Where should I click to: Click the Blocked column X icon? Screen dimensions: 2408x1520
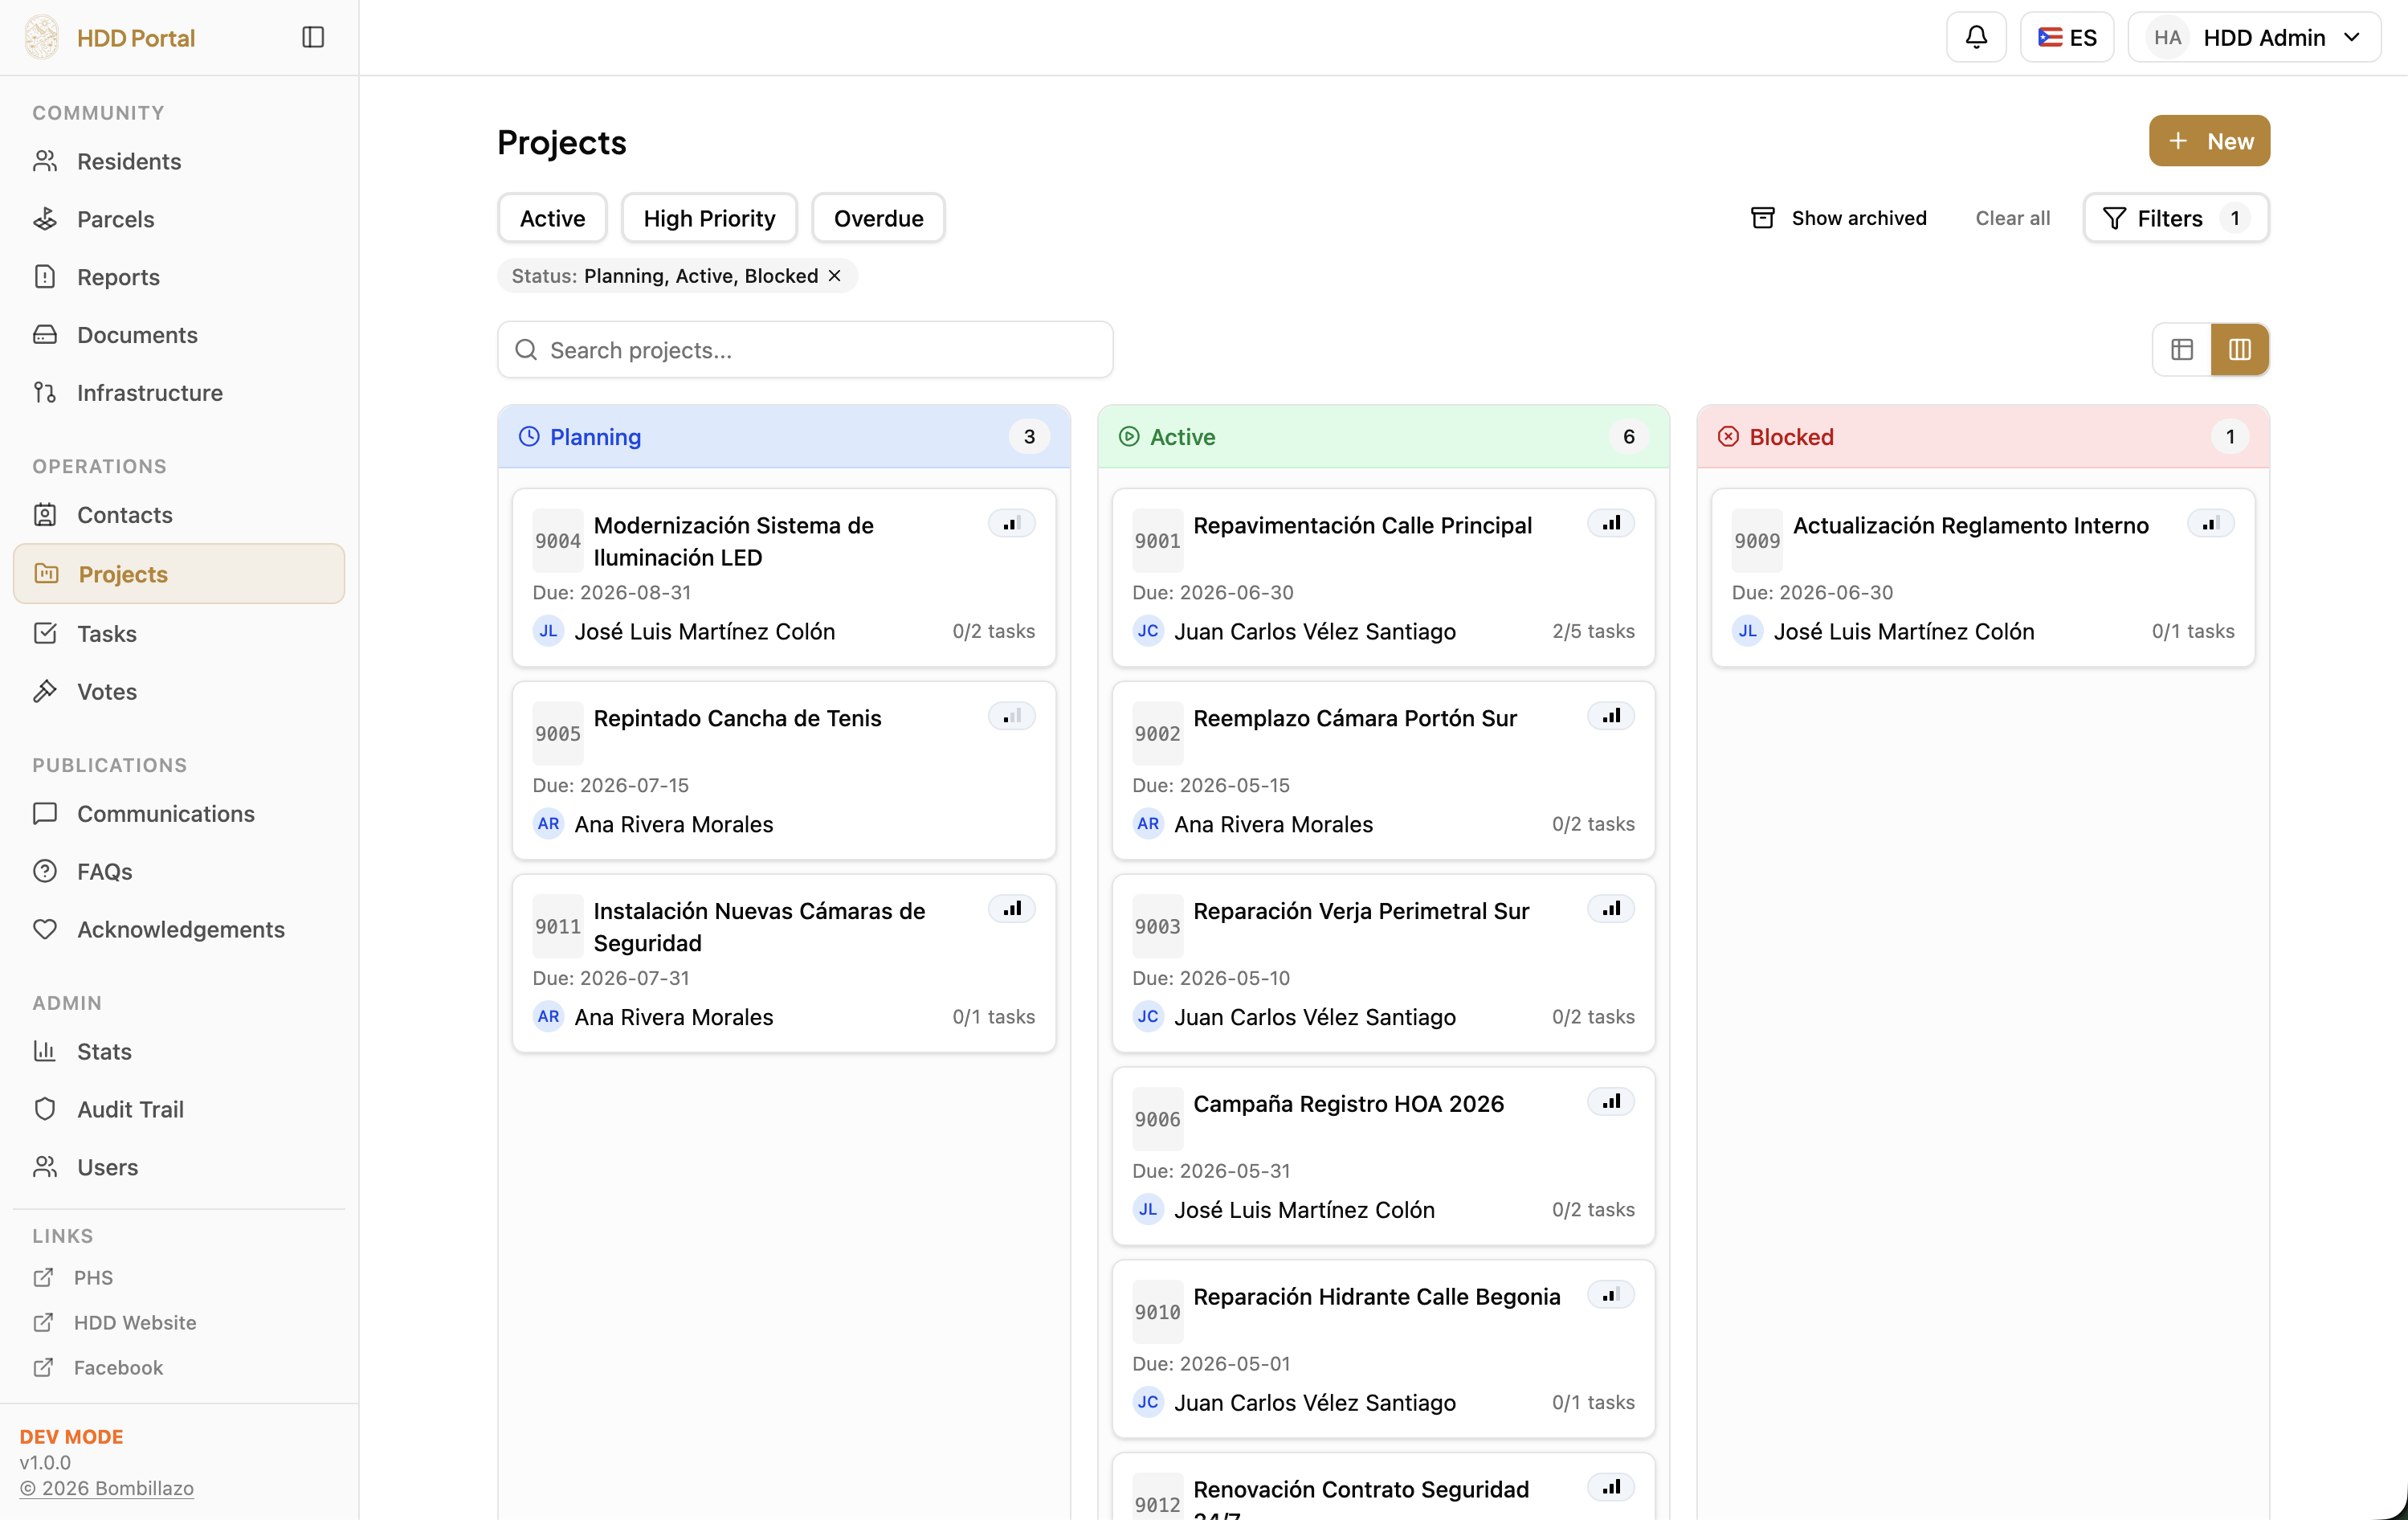(x=1728, y=437)
